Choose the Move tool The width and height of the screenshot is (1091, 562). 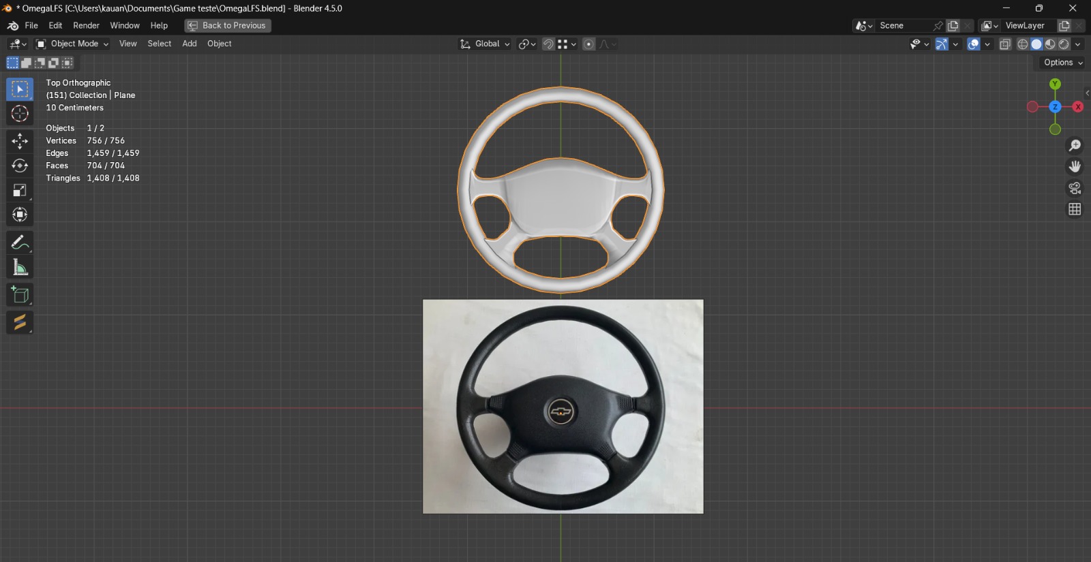(20, 141)
